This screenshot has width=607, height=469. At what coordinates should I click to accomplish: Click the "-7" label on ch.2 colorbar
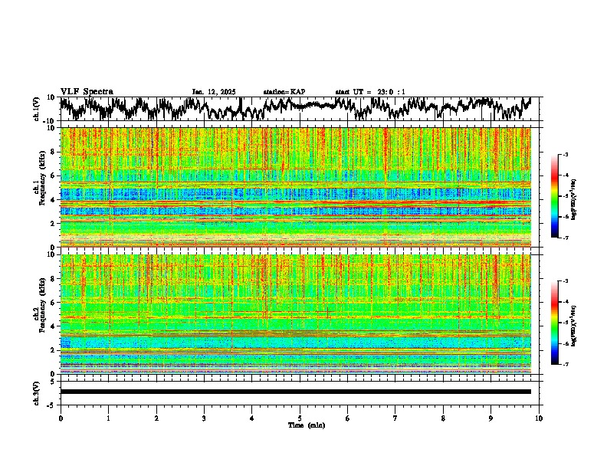point(565,364)
